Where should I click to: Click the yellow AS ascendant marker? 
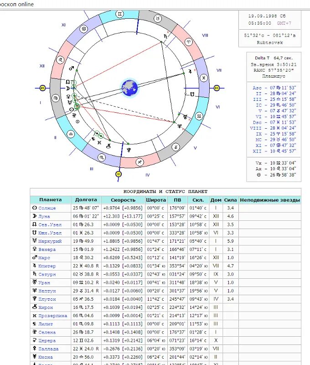pyautogui.click(x=42, y=88)
